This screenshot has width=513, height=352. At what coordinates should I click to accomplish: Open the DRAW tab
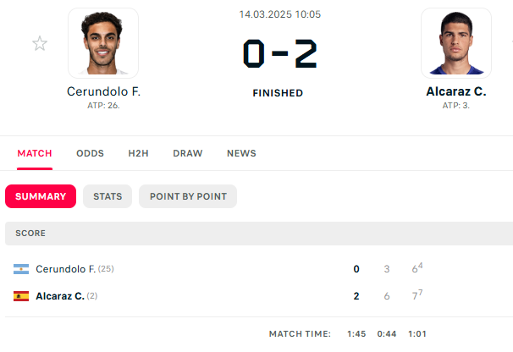[188, 153]
